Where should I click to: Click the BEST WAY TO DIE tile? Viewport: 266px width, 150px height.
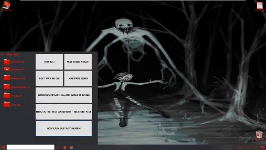pyautogui.click(x=49, y=78)
